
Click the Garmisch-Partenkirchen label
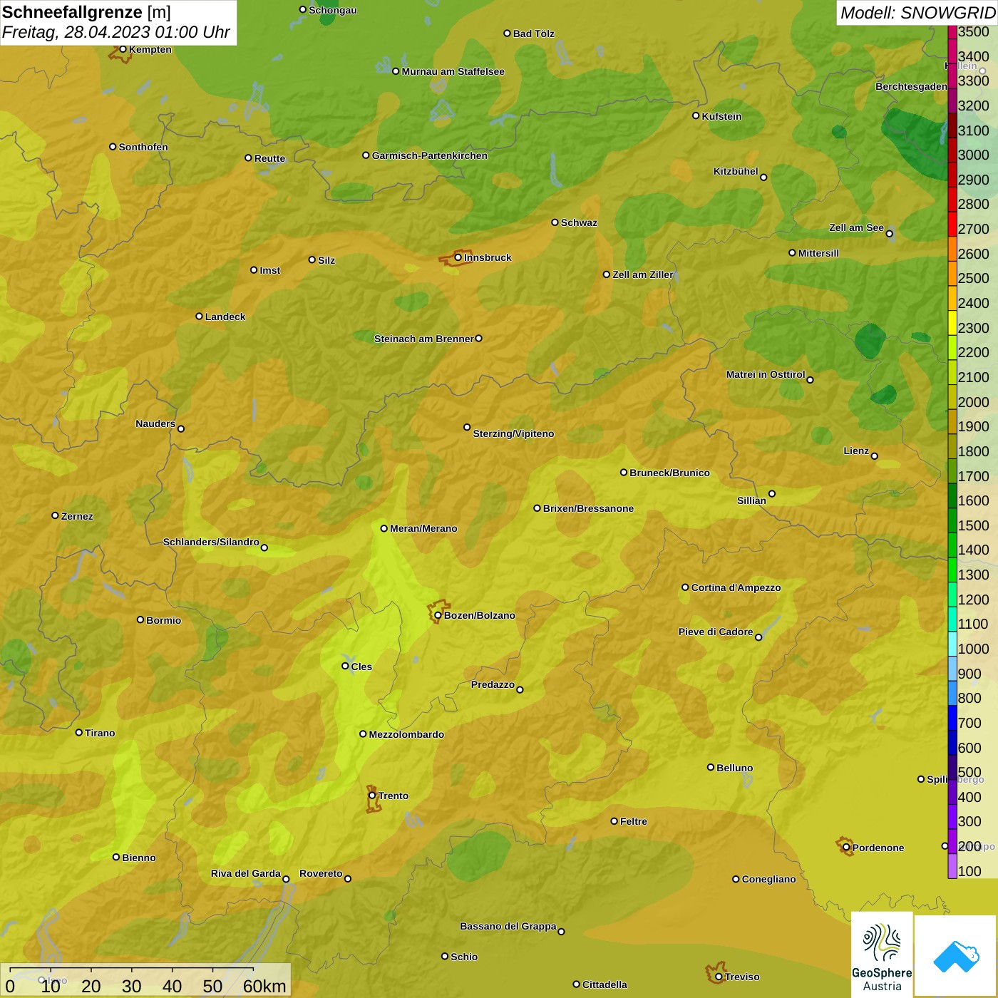click(x=430, y=155)
